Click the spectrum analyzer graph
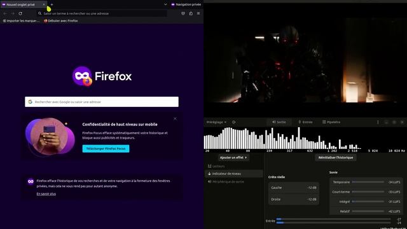407x229 pixels. click(x=305, y=139)
